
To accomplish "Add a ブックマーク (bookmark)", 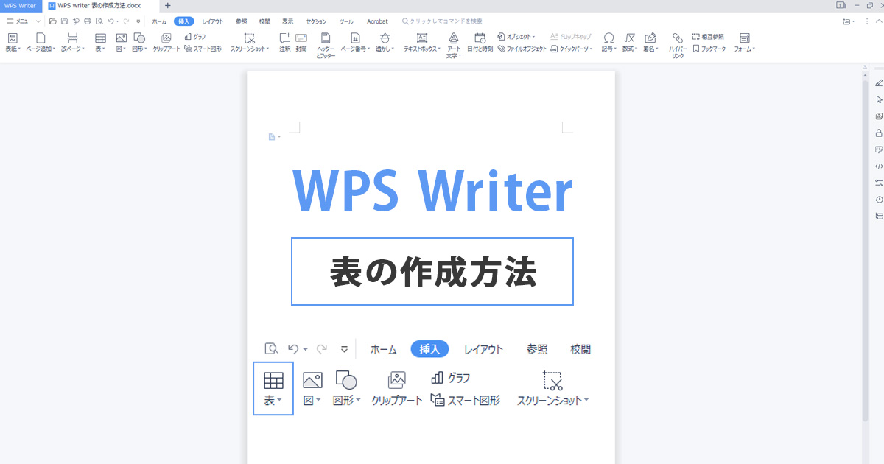I will [x=709, y=49].
